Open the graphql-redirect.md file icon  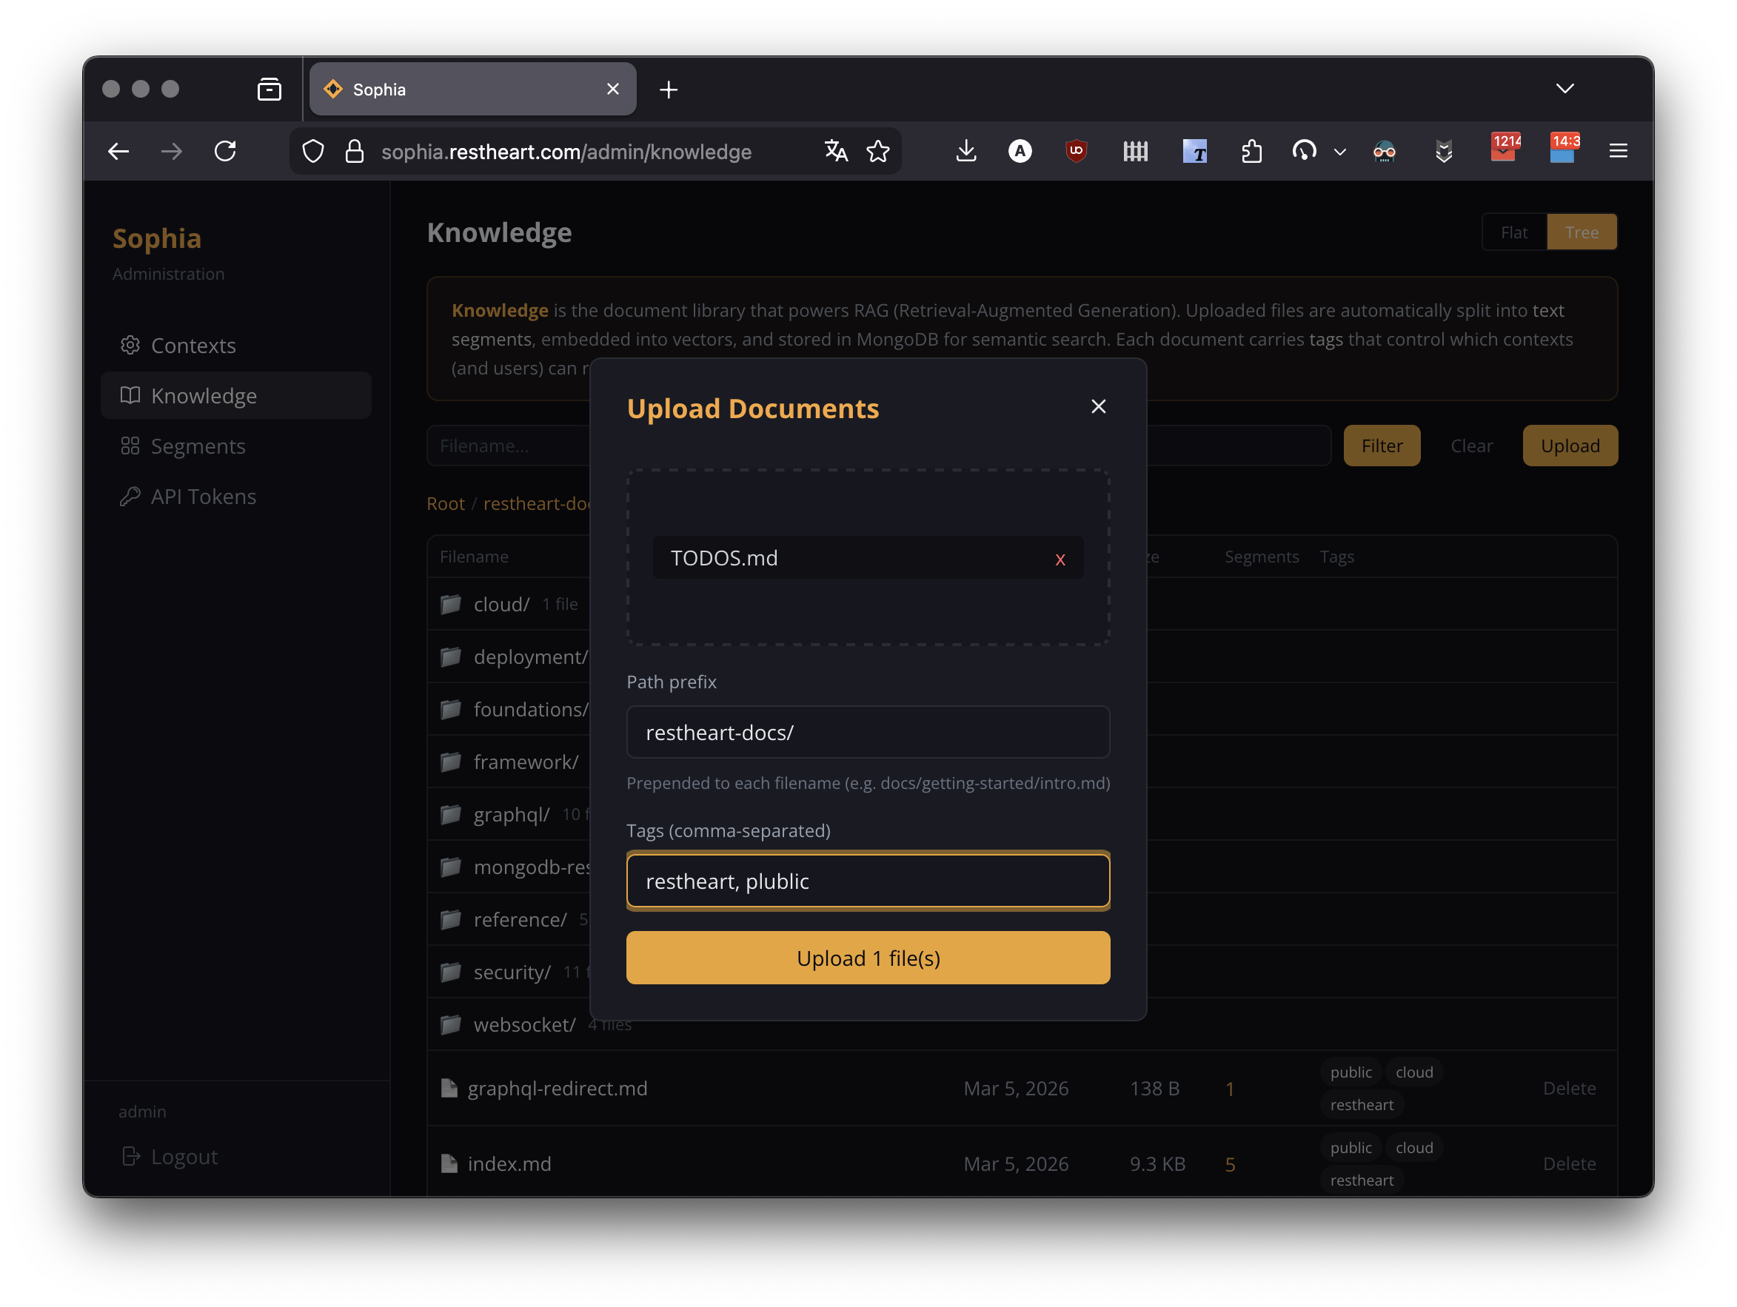449,1088
